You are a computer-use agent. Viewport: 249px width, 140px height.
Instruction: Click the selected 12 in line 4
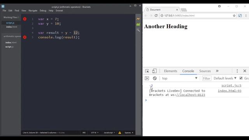[75, 33]
